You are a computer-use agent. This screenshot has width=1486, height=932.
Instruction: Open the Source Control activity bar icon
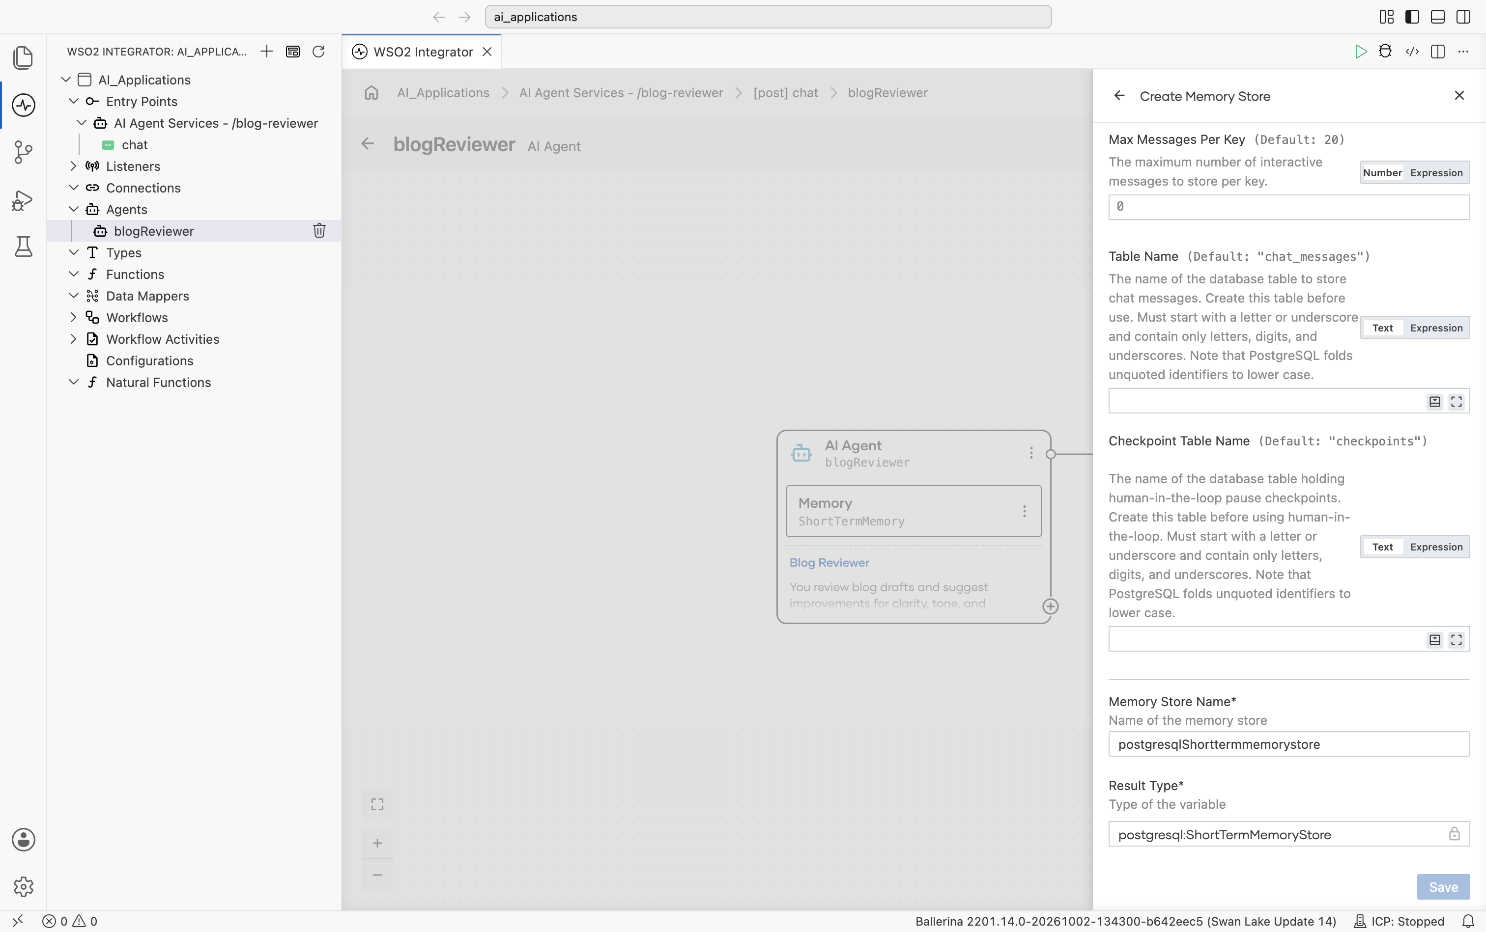point(24,152)
